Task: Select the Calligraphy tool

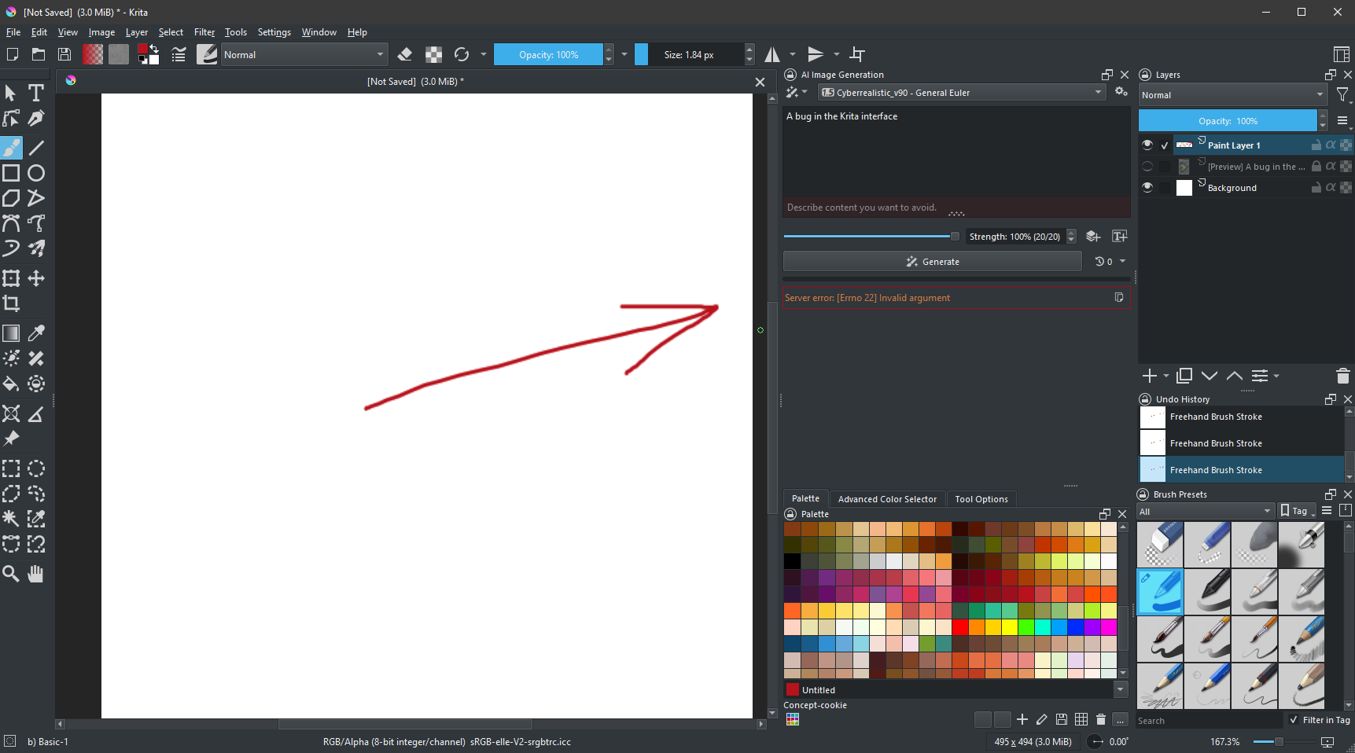Action: pos(36,118)
